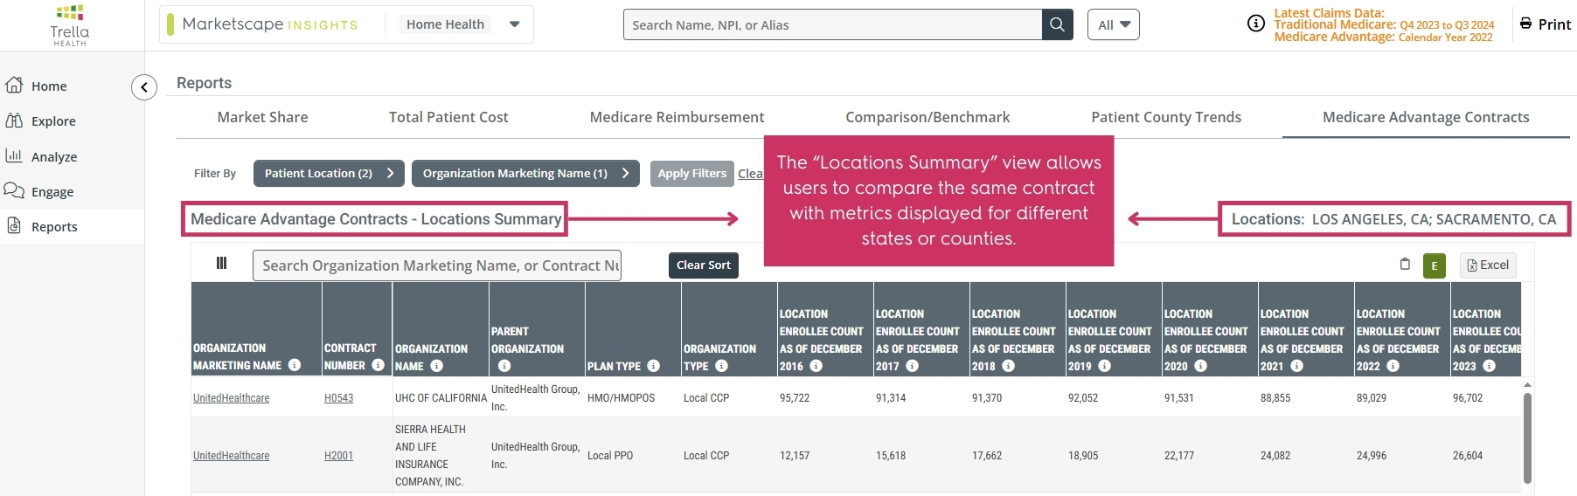Image resolution: width=1577 pixels, height=496 pixels.
Task: Click the Local PPO plan type cell
Action: pos(610,455)
